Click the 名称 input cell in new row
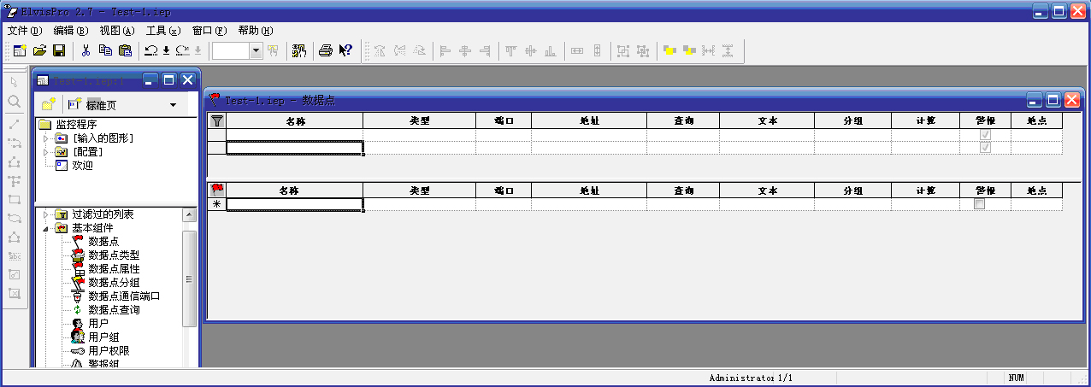This screenshot has width=1091, height=387. pos(294,204)
